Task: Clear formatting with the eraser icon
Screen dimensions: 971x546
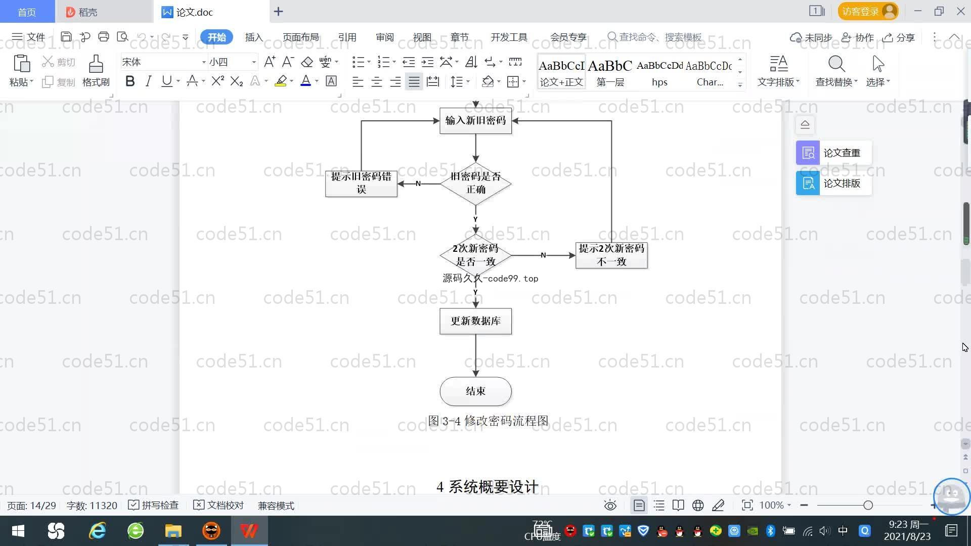Action: click(x=306, y=62)
